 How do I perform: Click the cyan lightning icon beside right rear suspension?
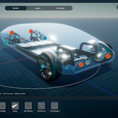(x=45, y=38)
